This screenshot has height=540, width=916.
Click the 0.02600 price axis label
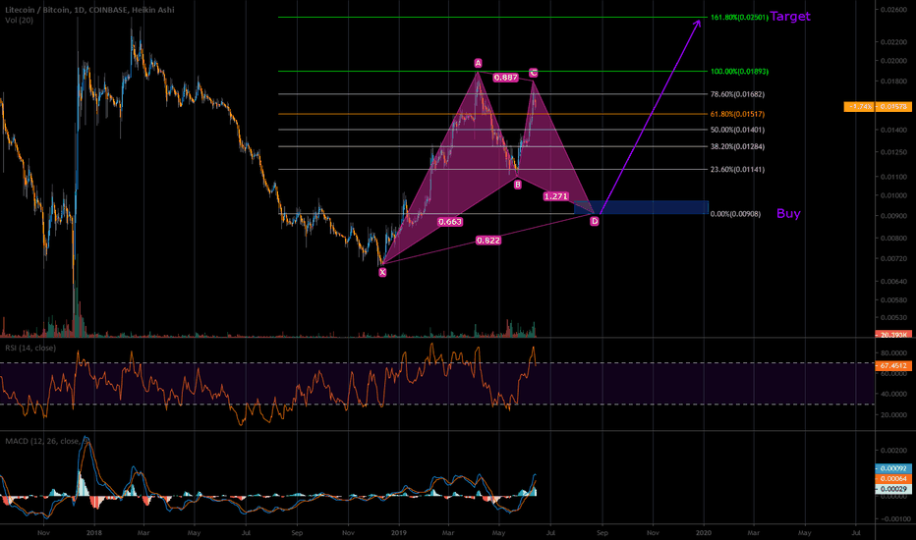point(893,10)
